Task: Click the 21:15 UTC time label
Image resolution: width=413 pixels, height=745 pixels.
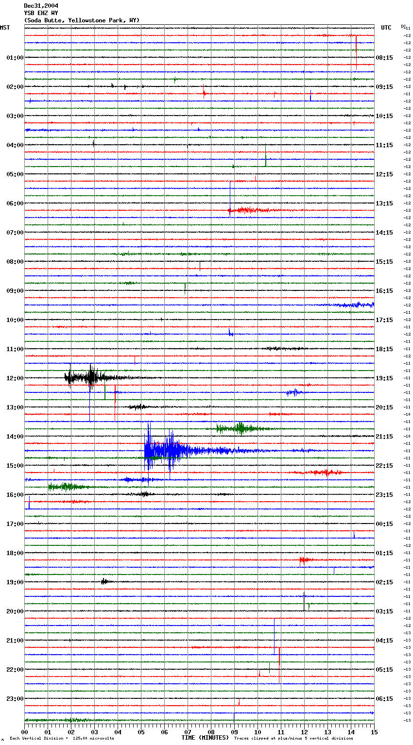Action: pos(384,436)
